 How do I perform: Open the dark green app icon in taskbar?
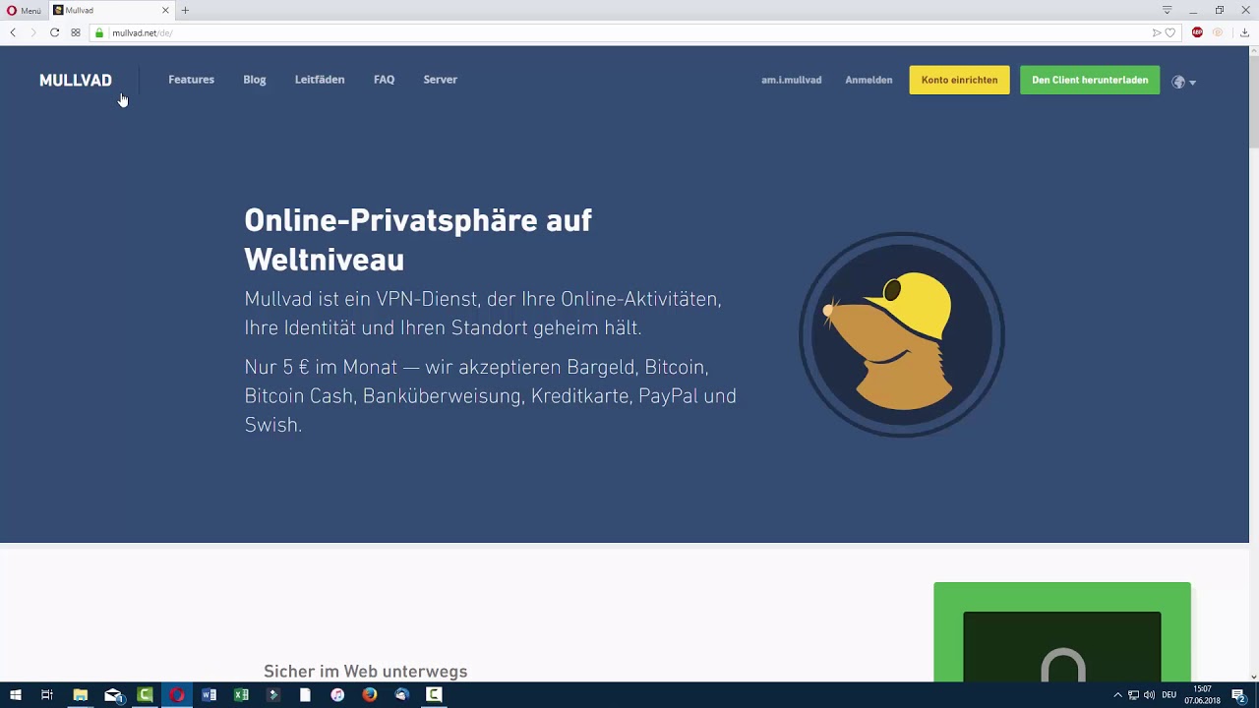pyautogui.click(x=273, y=695)
